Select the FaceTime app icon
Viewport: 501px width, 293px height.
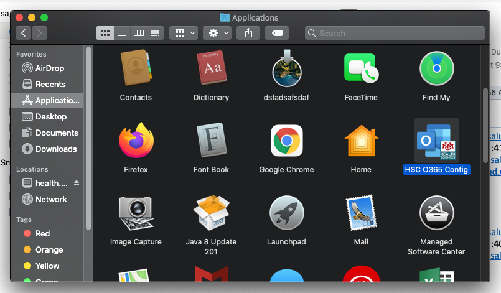[x=362, y=68]
